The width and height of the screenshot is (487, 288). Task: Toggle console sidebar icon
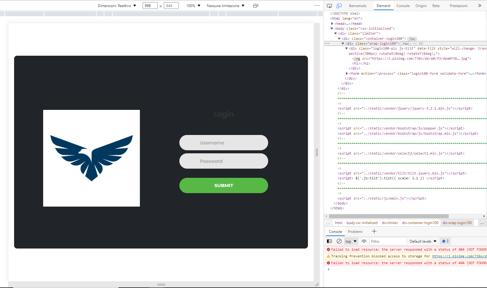click(x=330, y=241)
